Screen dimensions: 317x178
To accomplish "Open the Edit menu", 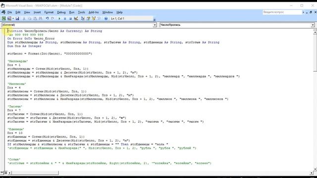I will (18, 12).
